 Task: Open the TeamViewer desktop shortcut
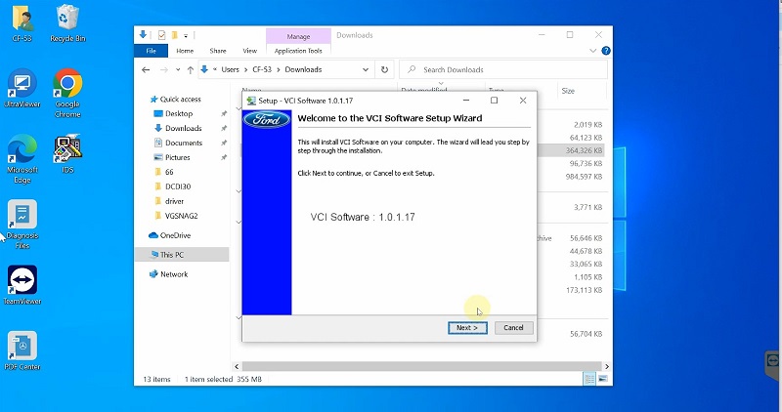(22, 285)
